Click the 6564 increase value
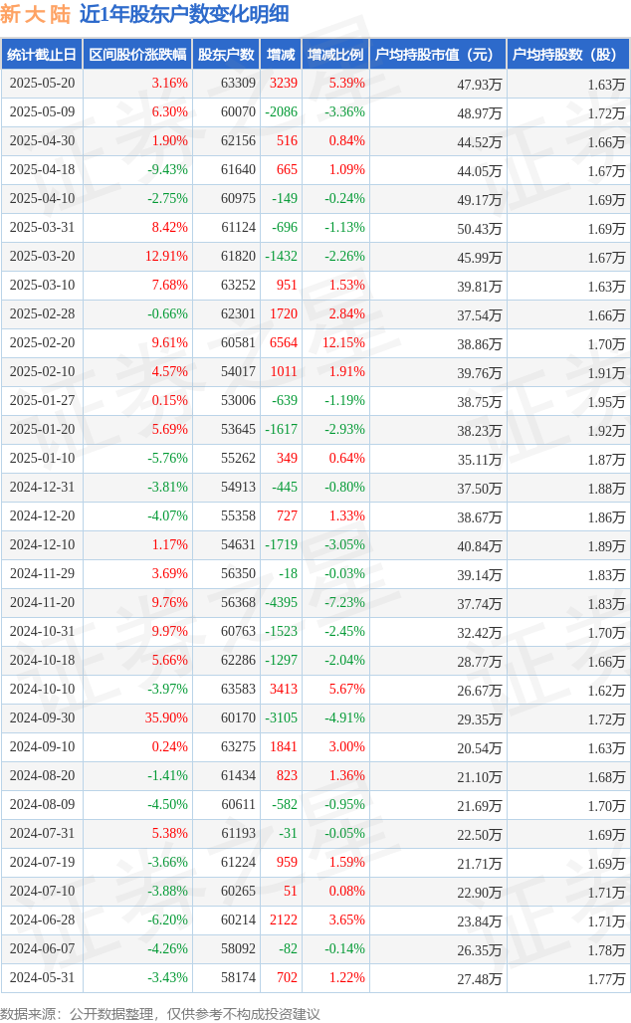 coord(284,342)
